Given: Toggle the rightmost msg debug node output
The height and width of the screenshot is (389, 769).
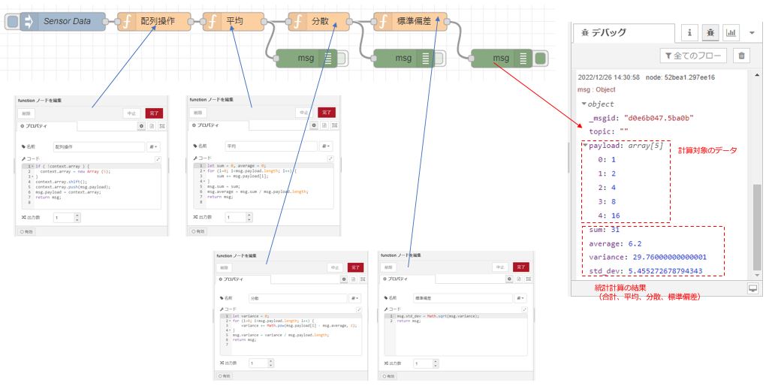Looking at the screenshot, I should [x=541, y=59].
